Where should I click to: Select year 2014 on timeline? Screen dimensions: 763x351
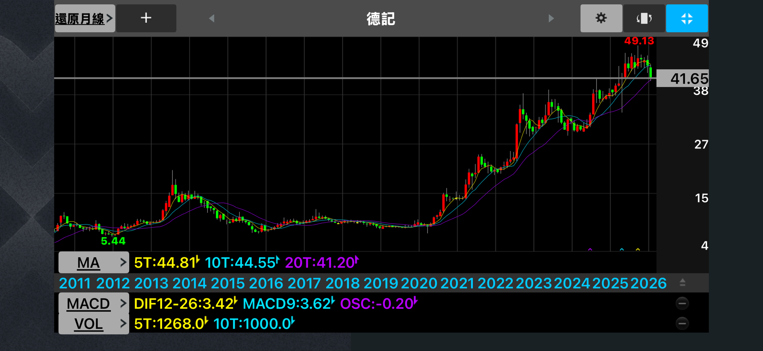tap(189, 283)
